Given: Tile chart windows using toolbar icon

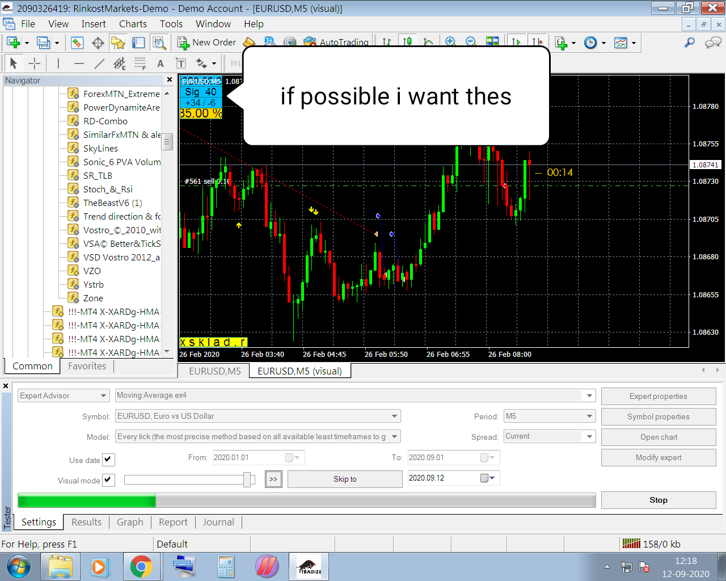Looking at the screenshot, I should point(492,42).
